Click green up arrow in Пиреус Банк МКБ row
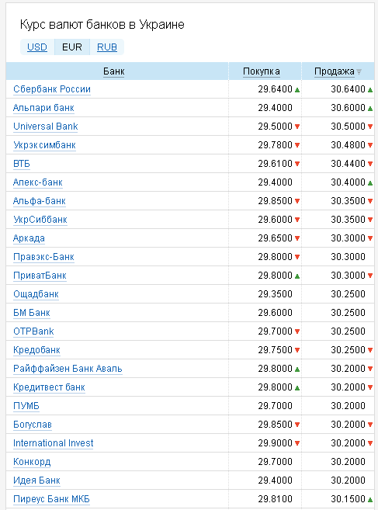Image resolution: width=378 pixels, height=510 pixels. pyautogui.click(x=370, y=500)
